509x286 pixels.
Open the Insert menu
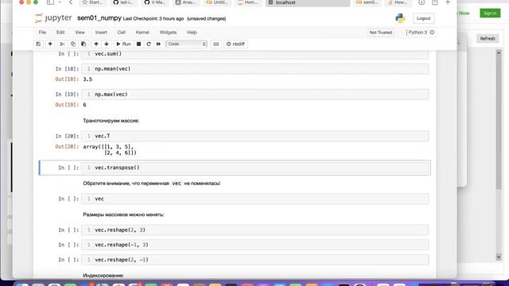[101, 33]
